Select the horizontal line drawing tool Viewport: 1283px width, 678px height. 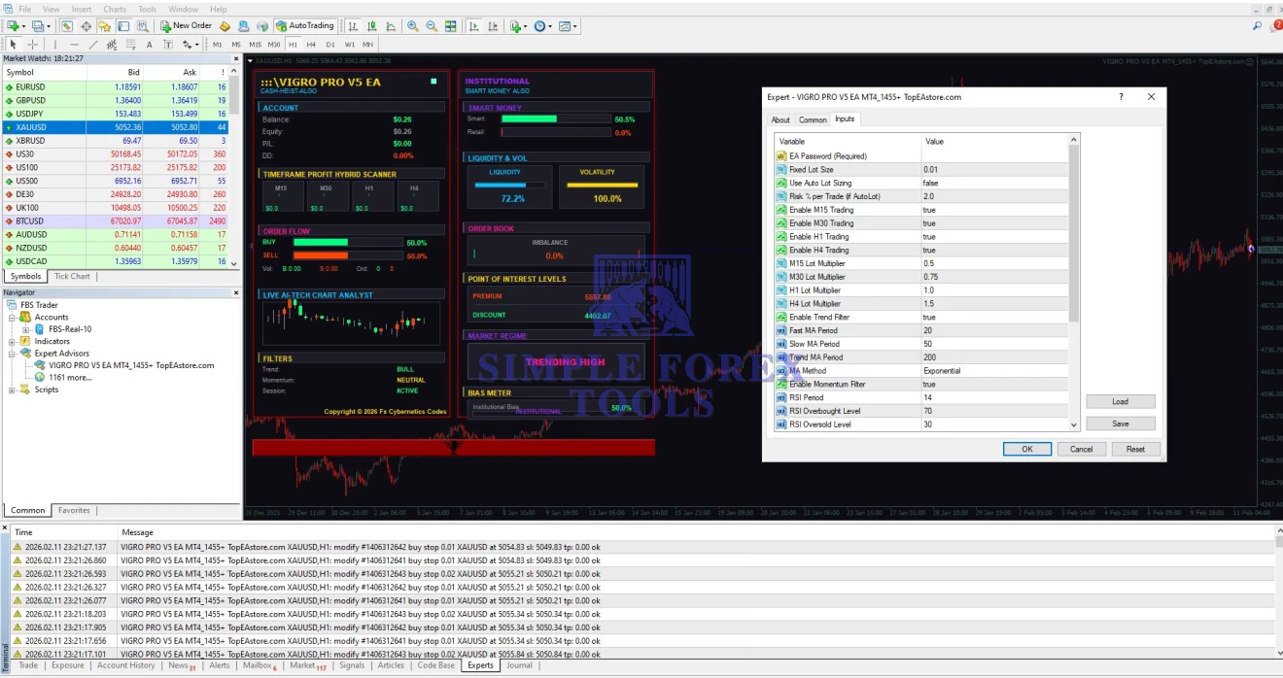coord(74,44)
